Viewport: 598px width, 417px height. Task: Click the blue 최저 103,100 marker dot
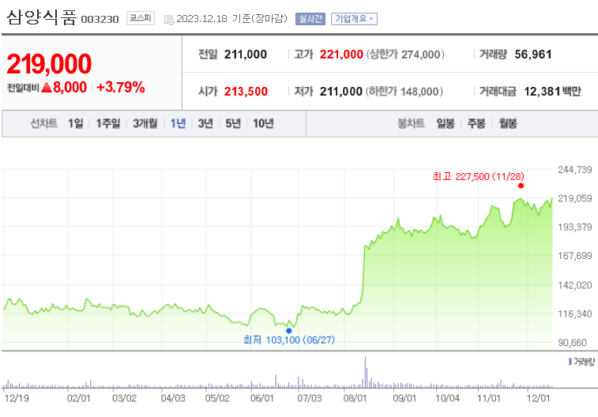288,330
